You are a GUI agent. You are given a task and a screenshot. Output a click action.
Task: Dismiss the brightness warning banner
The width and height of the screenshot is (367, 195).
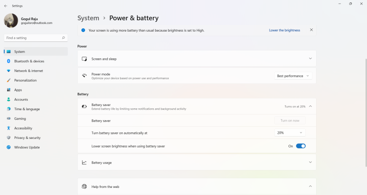pos(311,30)
